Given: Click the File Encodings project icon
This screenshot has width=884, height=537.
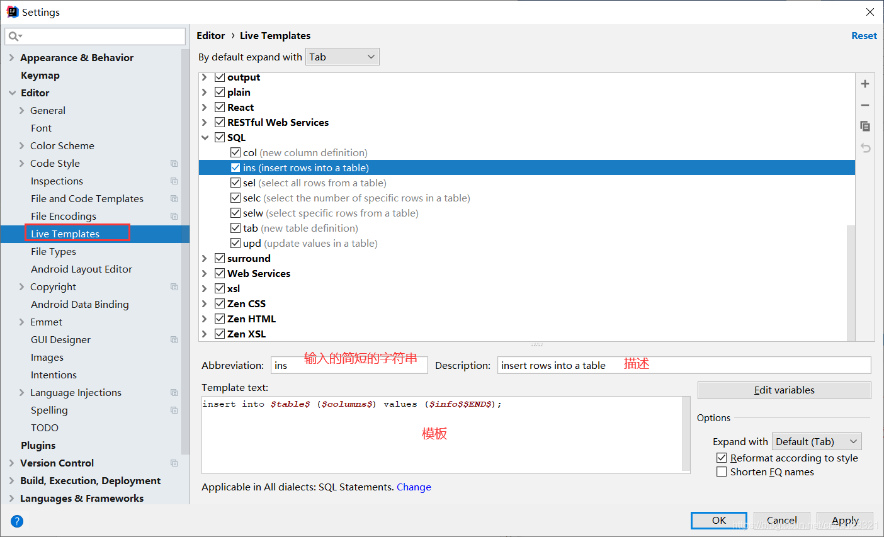Looking at the screenshot, I should point(174,216).
